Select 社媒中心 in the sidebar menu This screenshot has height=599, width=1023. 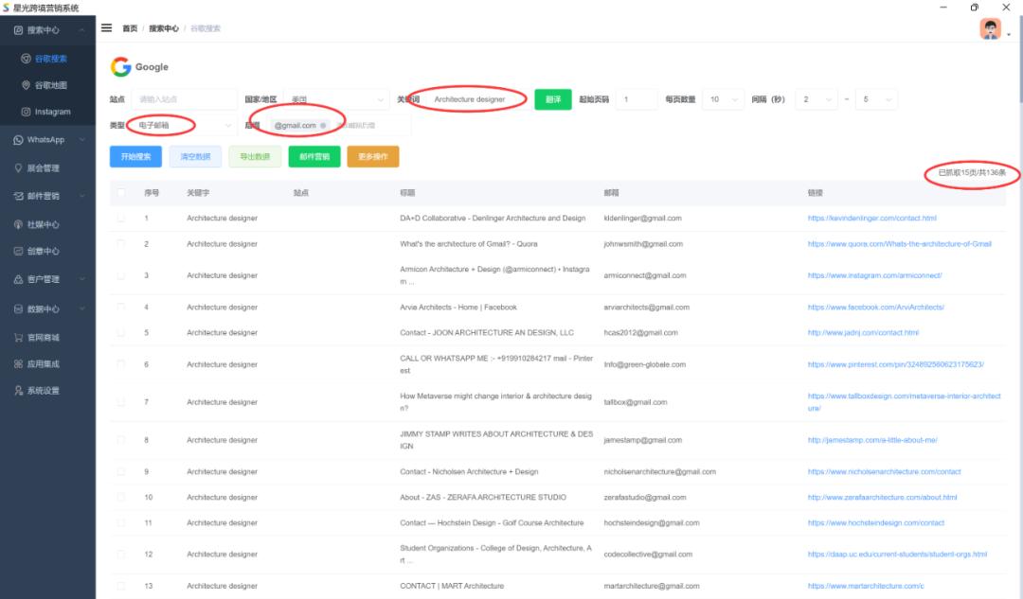[43, 225]
